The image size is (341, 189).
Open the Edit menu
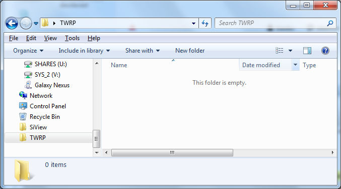pyautogui.click(x=31, y=38)
